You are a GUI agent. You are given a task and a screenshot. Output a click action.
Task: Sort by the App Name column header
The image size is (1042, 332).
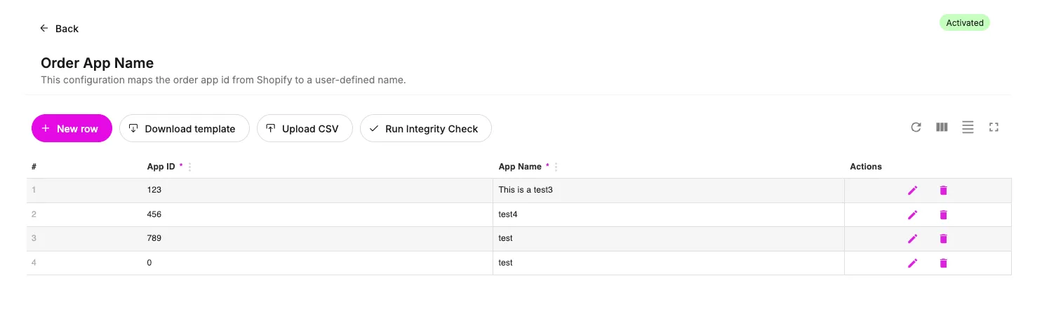[520, 167]
